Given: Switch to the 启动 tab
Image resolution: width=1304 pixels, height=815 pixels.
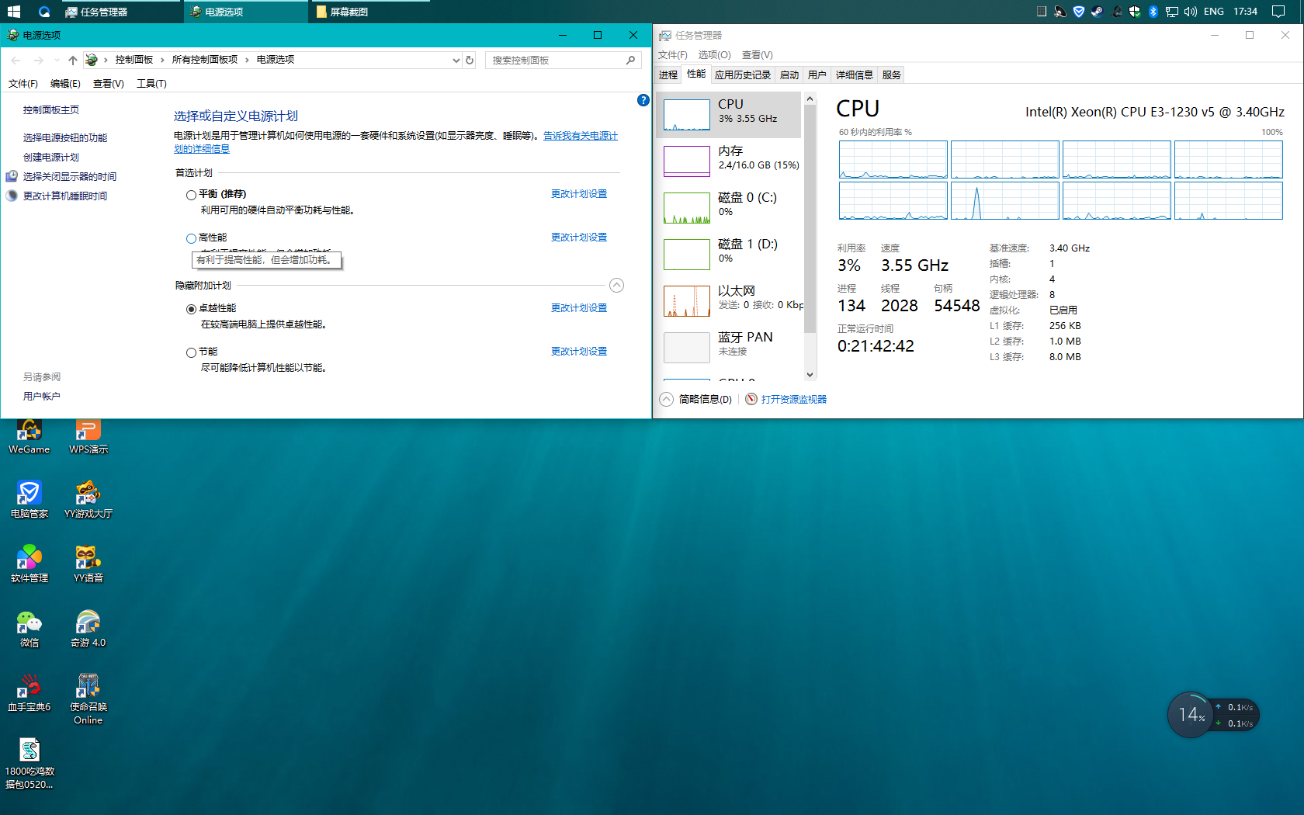Looking at the screenshot, I should [789, 75].
